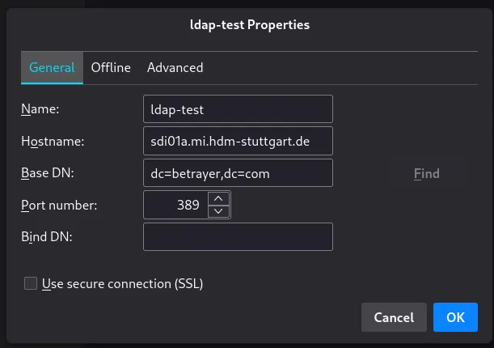Image resolution: width=494 pixels, height=348 pixels.
Task: Click the "Bind DN:" label
Action: [x=47, y=237]
